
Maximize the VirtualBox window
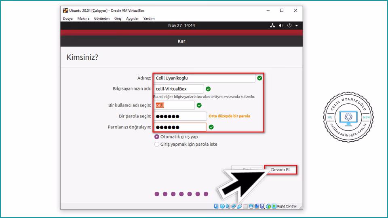282,10
